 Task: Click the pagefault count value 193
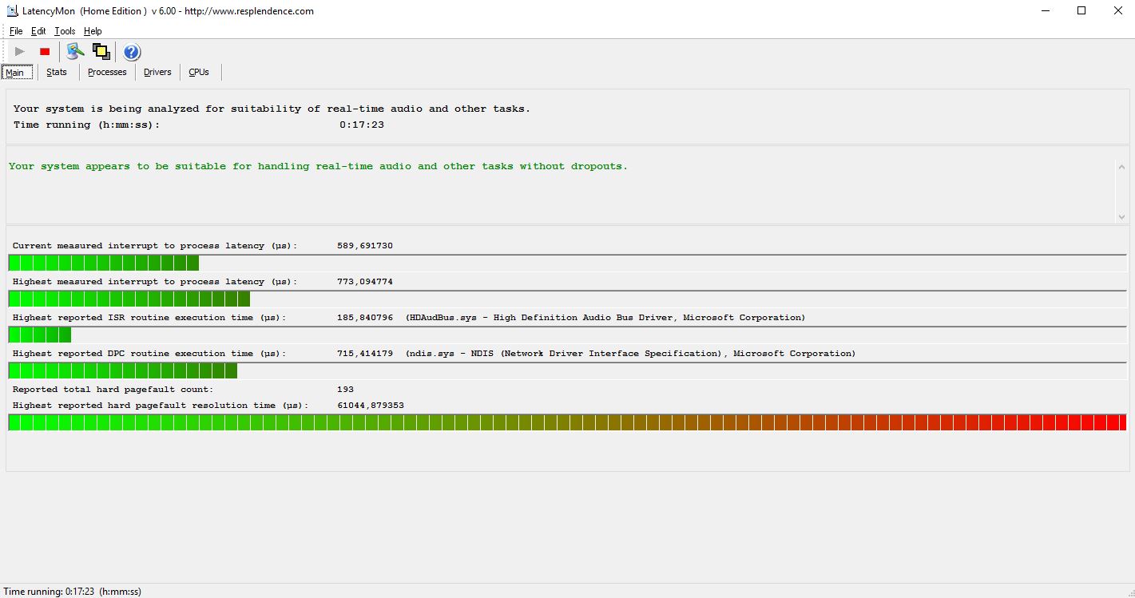tap(345, 390)
